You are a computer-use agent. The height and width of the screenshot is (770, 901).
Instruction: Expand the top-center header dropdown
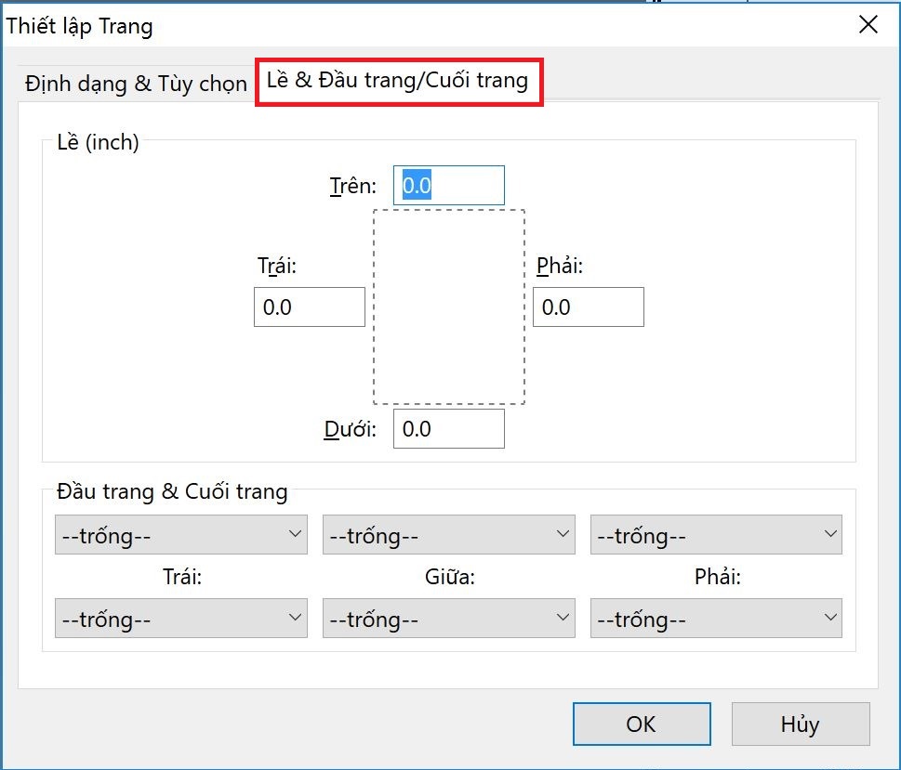coord(448,536)
